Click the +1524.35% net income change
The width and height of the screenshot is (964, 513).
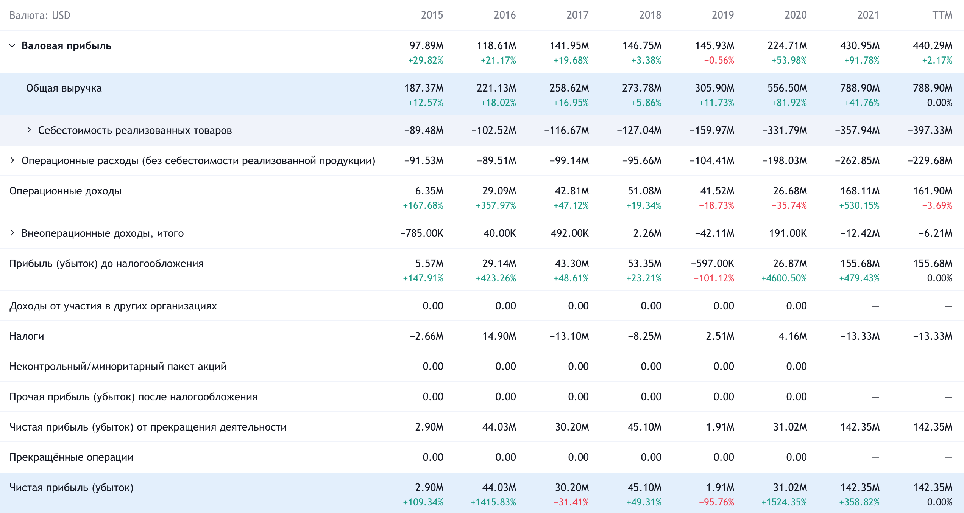point(784,502)
